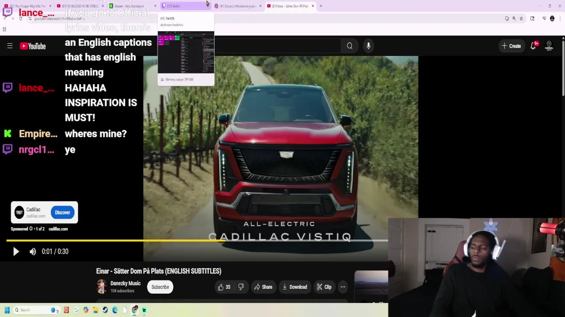This screenshot has height=317, width=565.
Task: Open the zoom indicator in address bar
Action: pos(514,18)
